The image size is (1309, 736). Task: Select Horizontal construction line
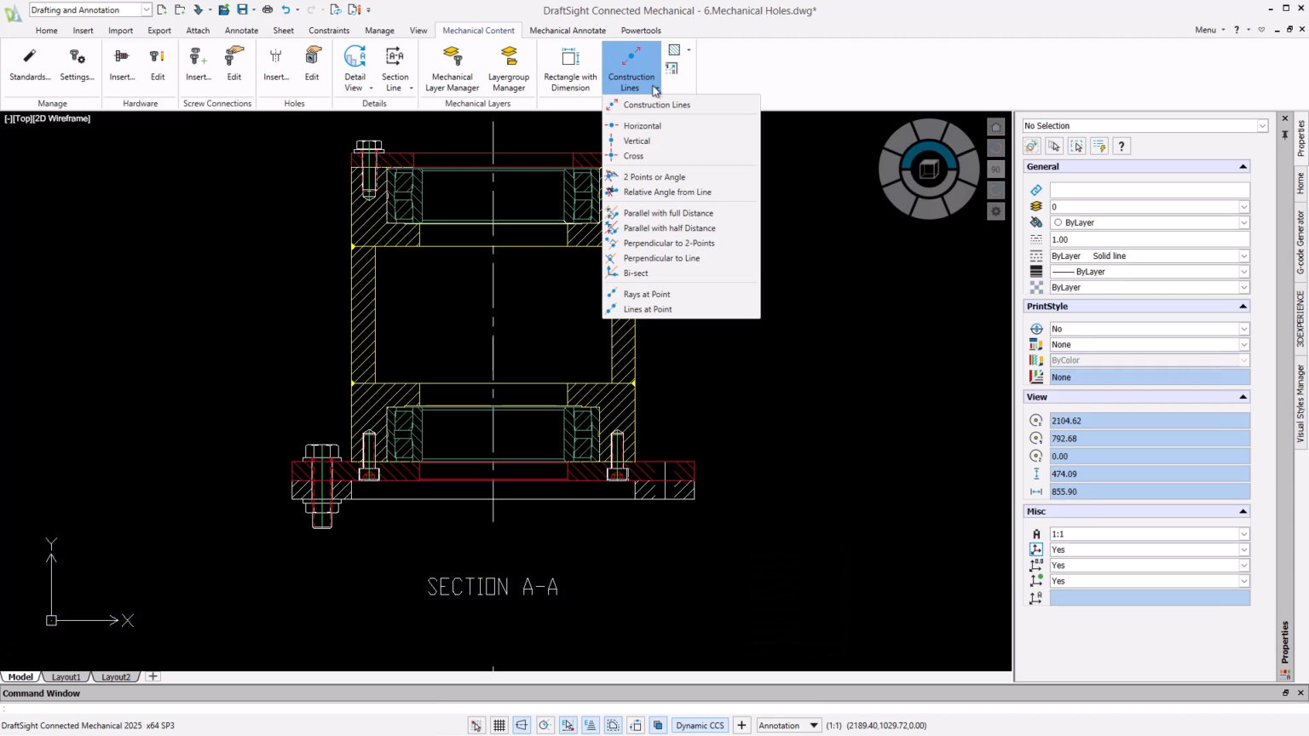642,125
